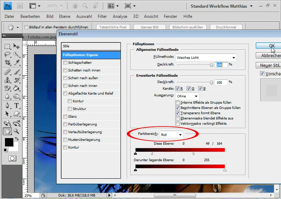This screenshot has width=281, height=199.
Task: Toggle Bildlauf in allen Fenstern durchführen
Action: [26, 27]
